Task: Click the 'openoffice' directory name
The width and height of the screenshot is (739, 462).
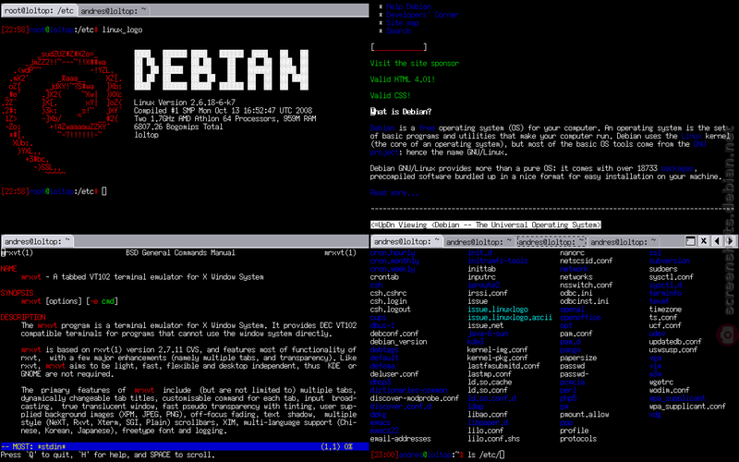Action: pyautogui.click(x=580, y=317)
